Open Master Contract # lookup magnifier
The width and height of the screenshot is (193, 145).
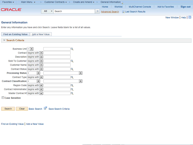point(72,93)
